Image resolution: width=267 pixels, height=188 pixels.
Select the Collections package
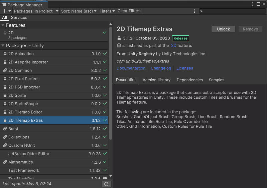pyautogui.click(x=54, y=137)
